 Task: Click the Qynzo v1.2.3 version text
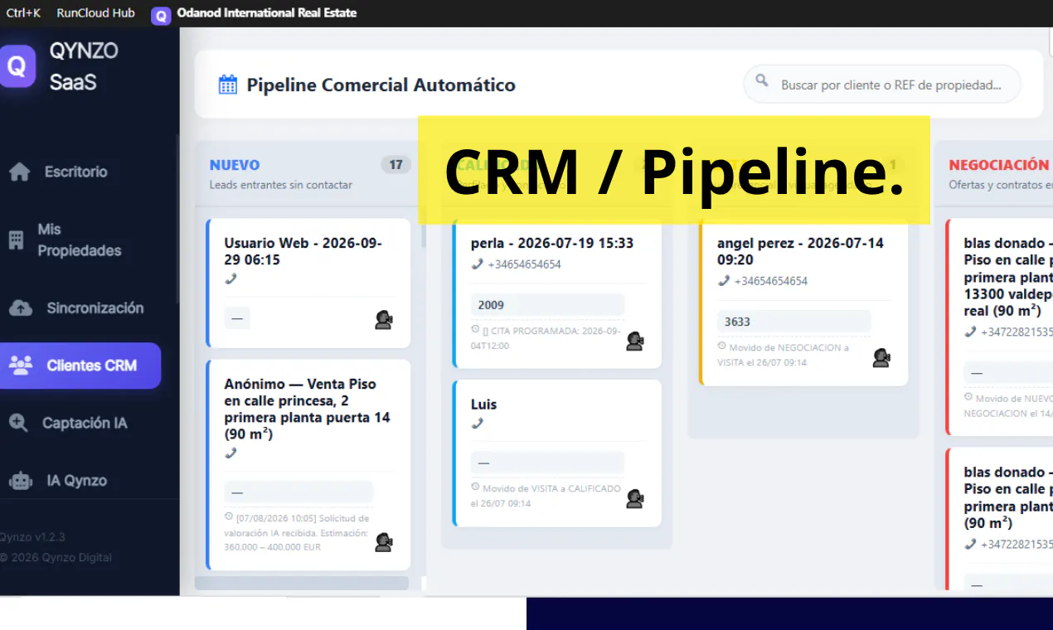pos(32,536)
